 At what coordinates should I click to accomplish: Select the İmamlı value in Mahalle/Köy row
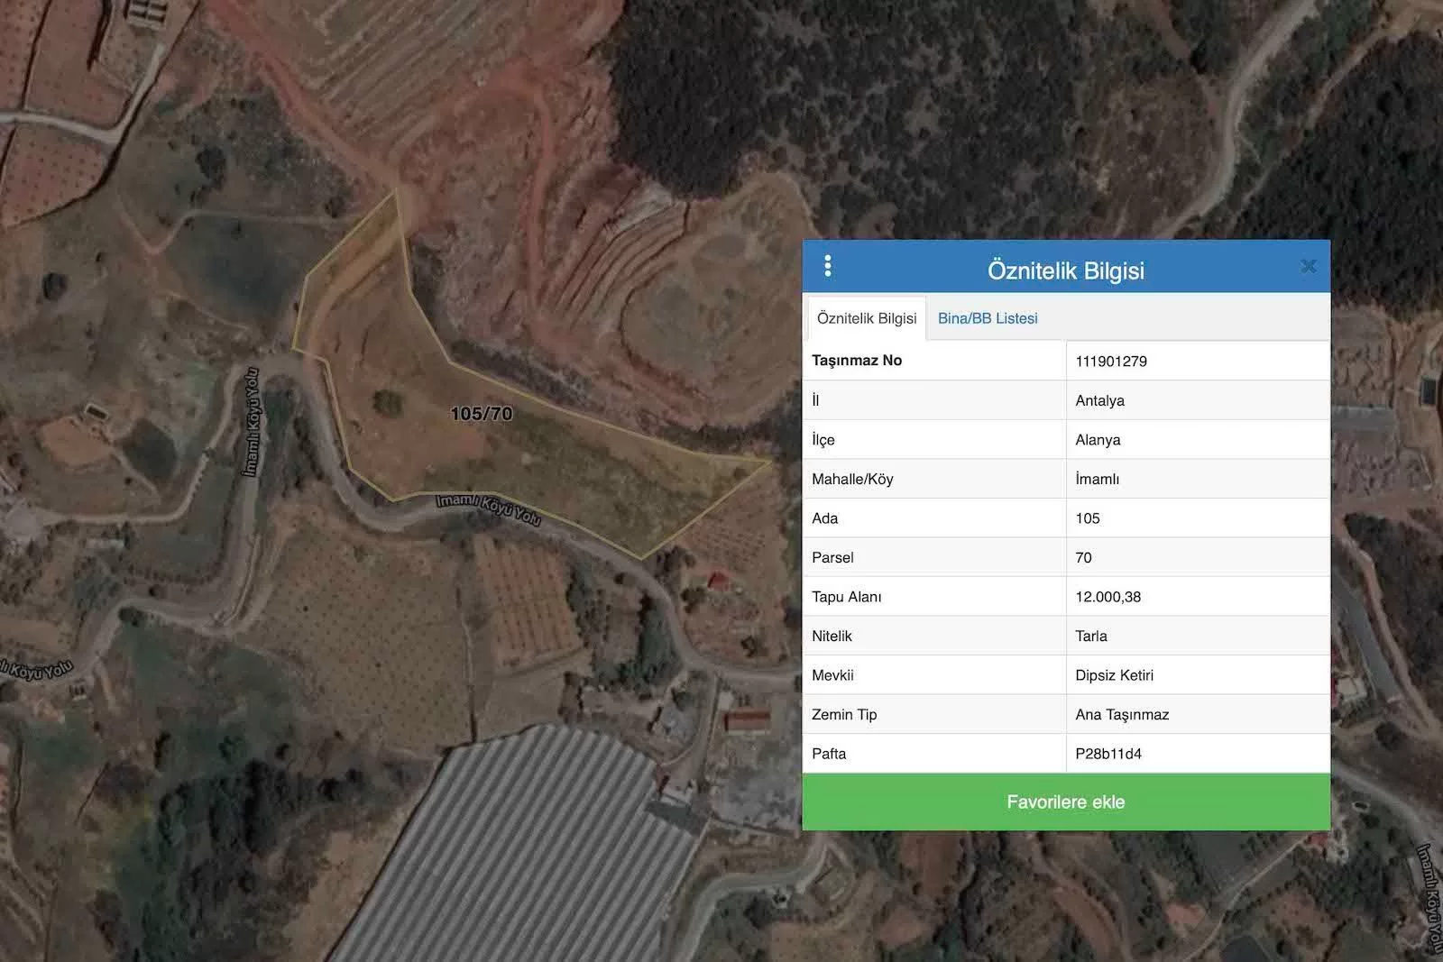pos(1097,479)
